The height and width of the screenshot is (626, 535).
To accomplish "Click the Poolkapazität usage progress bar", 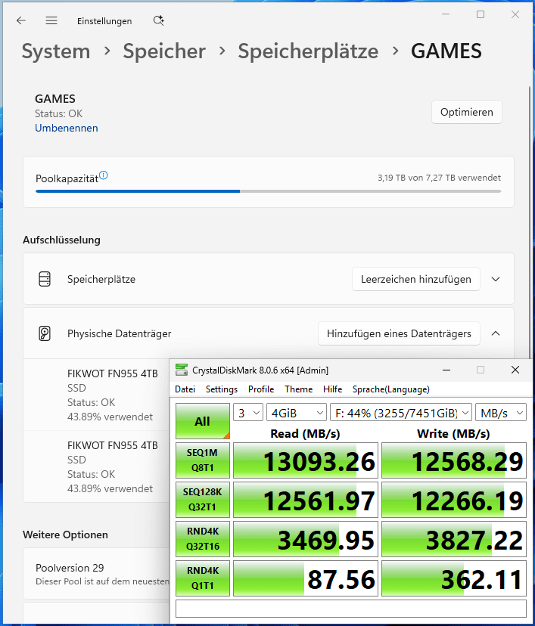I will [269, 191].
